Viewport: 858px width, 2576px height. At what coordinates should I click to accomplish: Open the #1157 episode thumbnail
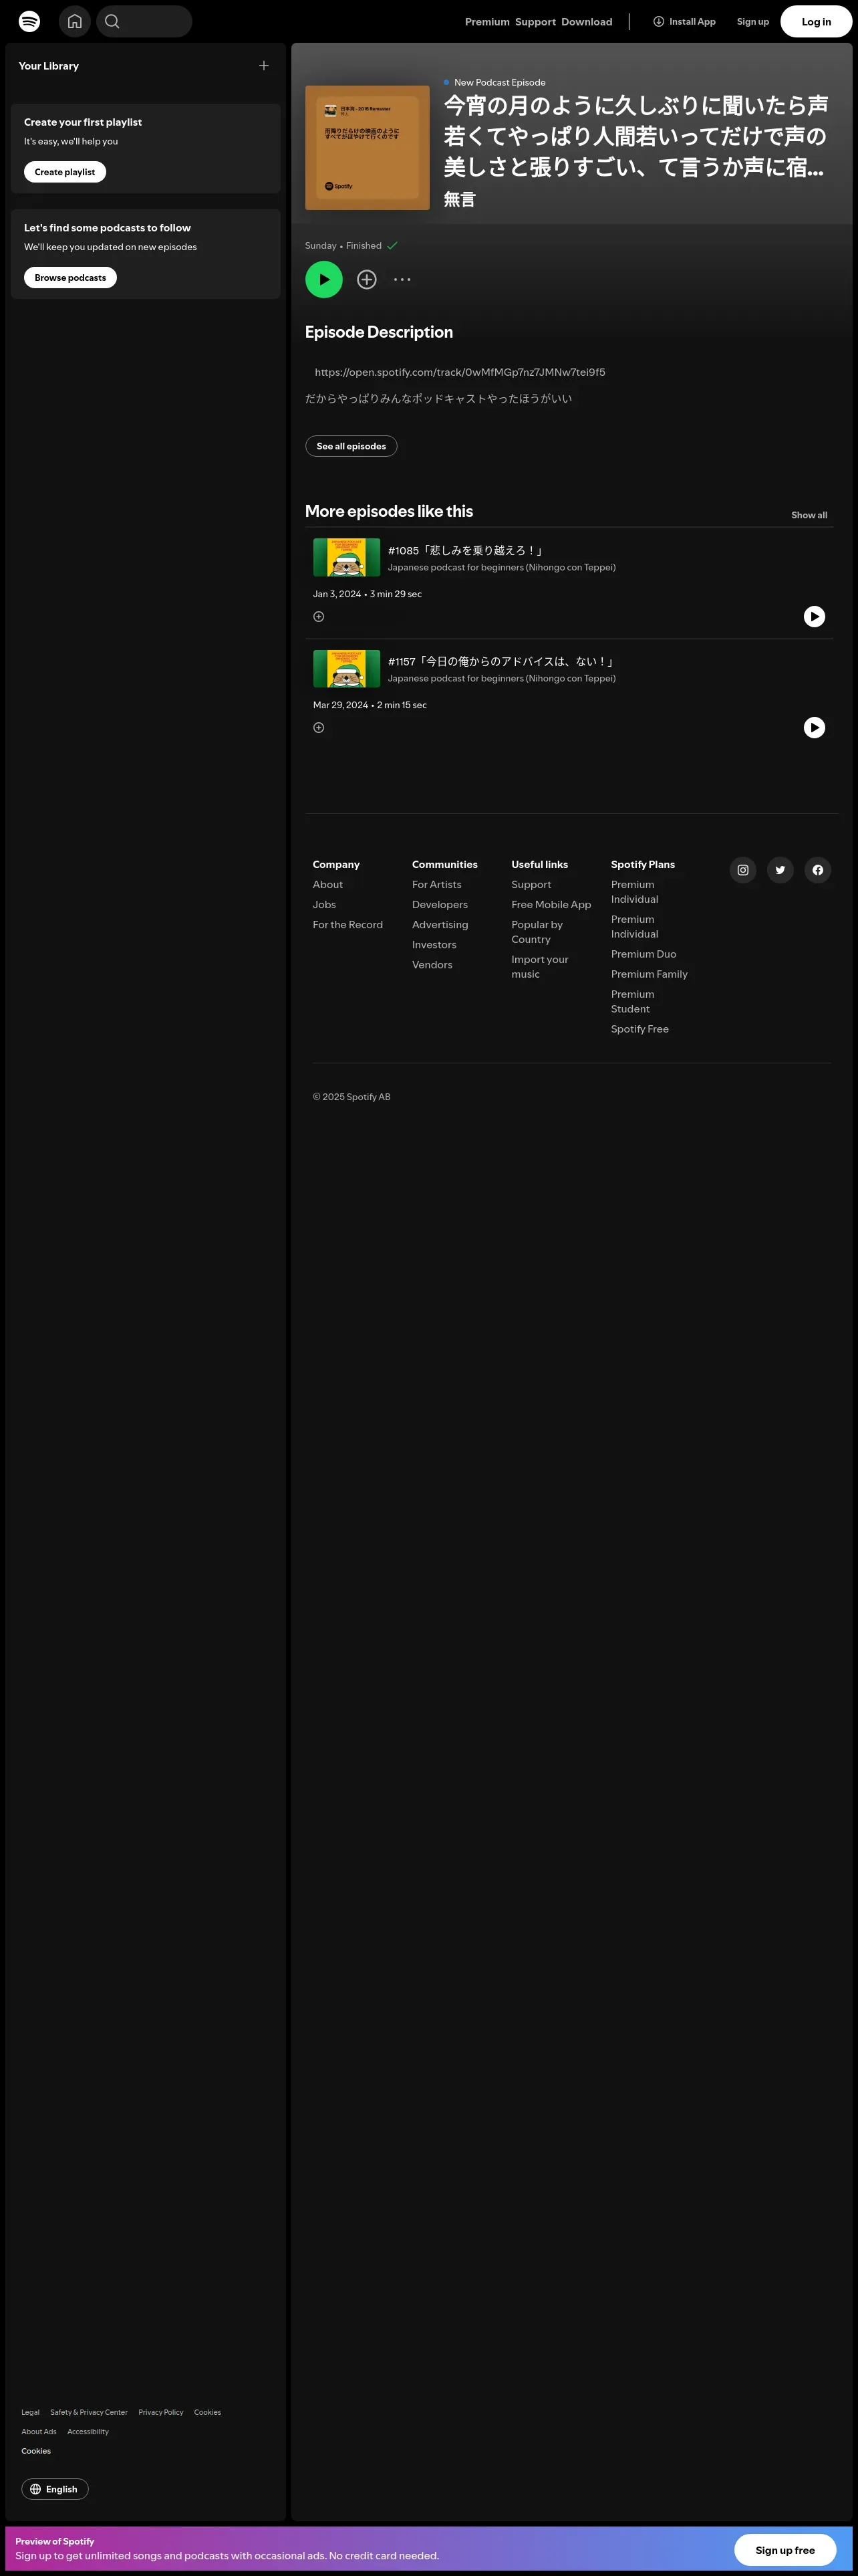(x=347, y=668)
